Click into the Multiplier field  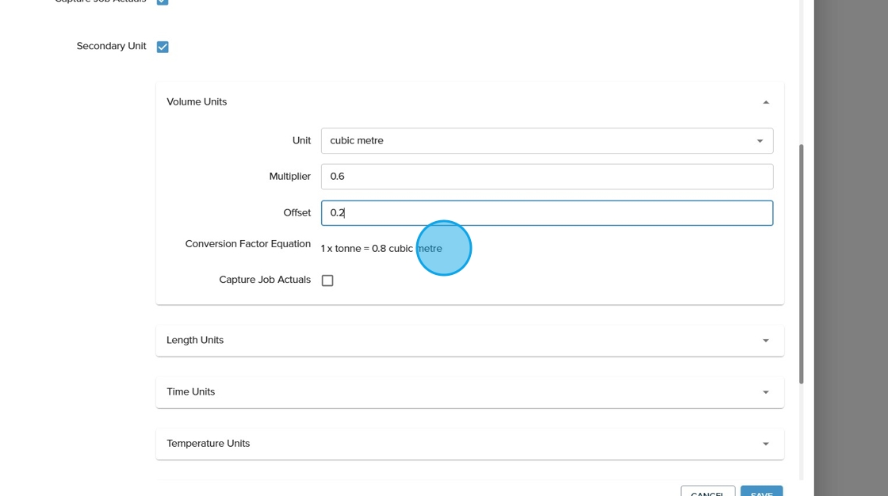[x=546, y=177]
